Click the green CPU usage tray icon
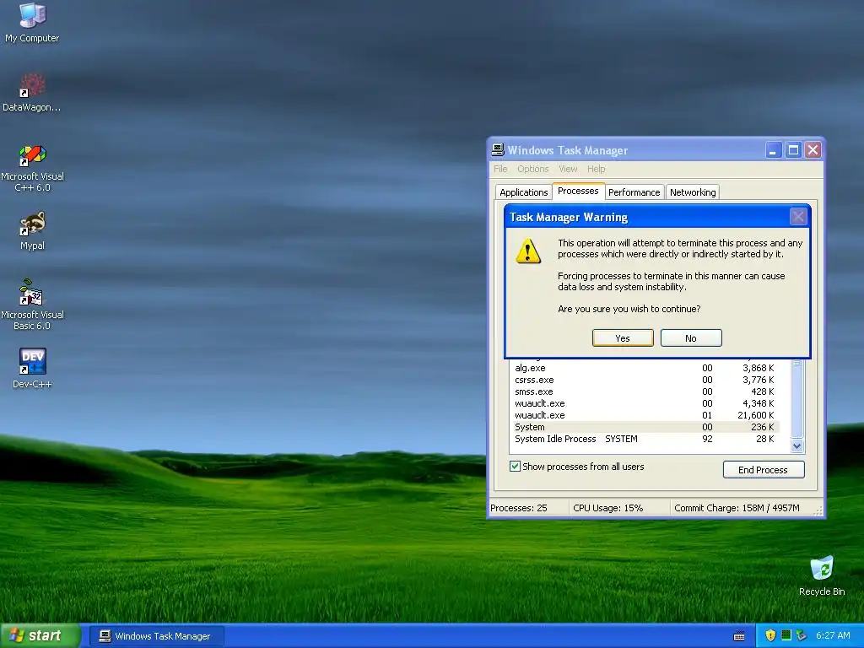The height and width of the screenshot is (648, 864). [786, 635]
